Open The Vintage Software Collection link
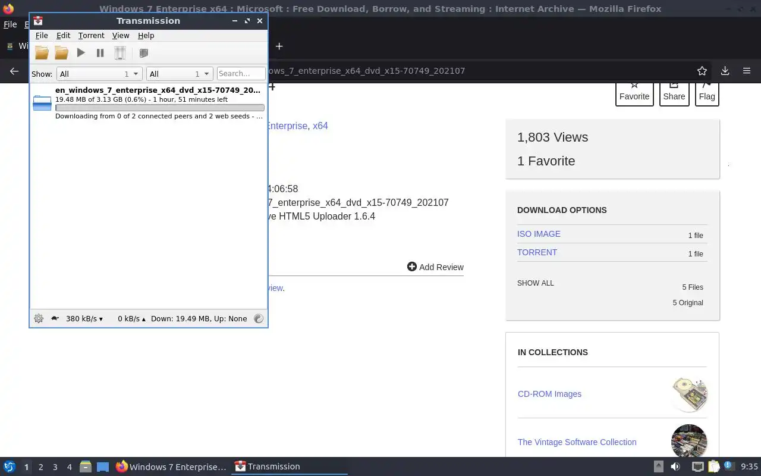The image size is (761, 476). pos(577,442)
